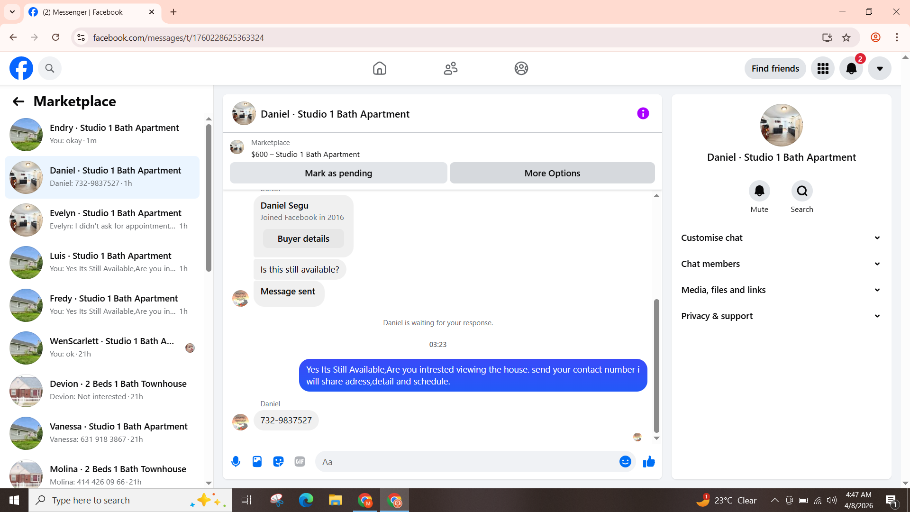This screenshot has width=910, height=512.
Task: Open the notifications bell in top bar
Action: click(x=851, y=69)
